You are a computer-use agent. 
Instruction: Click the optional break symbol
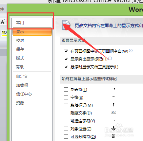pos(113,136)
